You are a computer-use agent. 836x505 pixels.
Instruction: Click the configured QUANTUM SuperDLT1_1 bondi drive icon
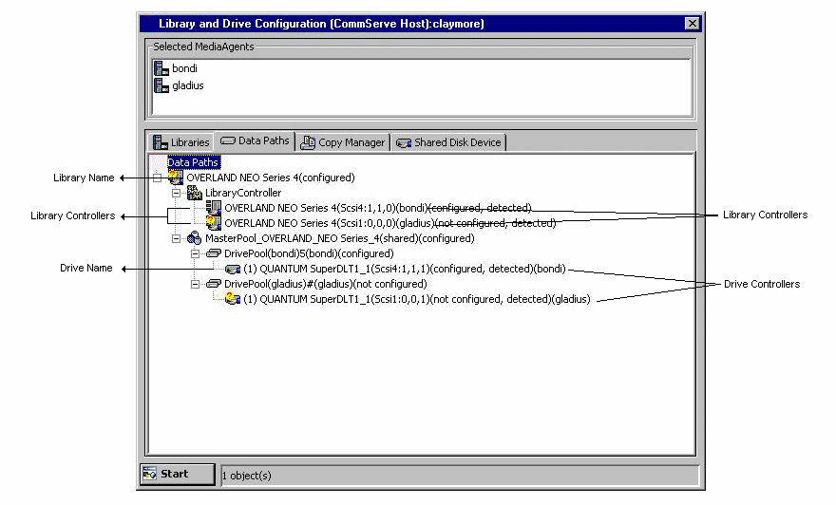tap(233, 269)
